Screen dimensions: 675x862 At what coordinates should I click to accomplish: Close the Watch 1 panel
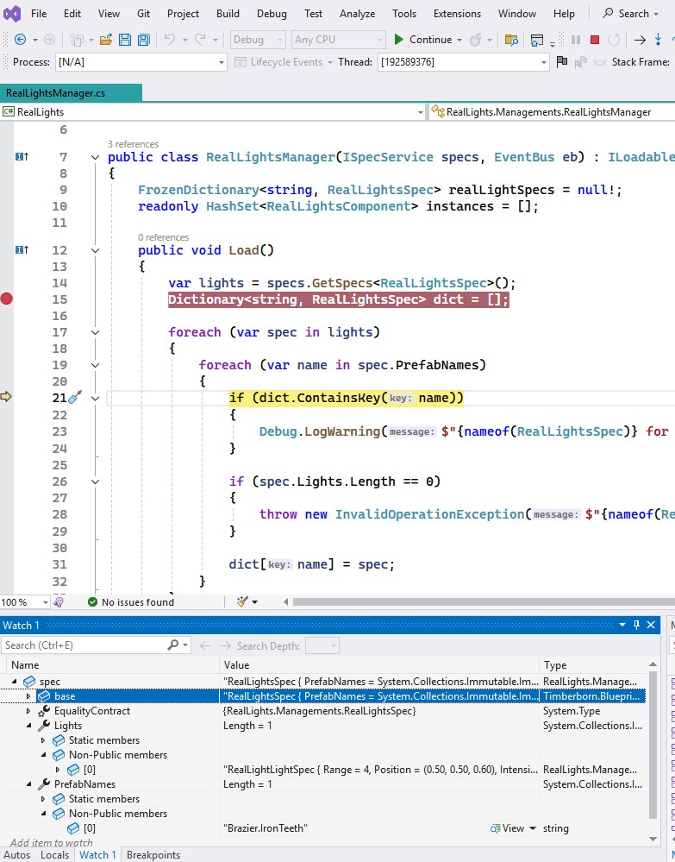coord(651,625)
